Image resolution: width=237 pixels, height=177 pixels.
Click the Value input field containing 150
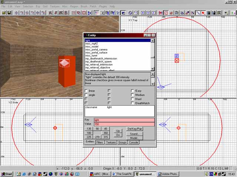click(x=124, y=124)
